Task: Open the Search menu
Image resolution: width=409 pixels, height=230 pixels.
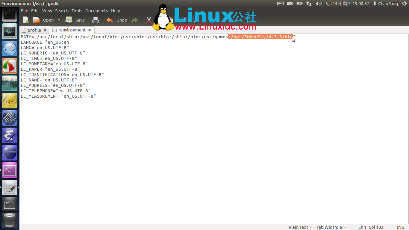Action: click(x=62, y=11)
